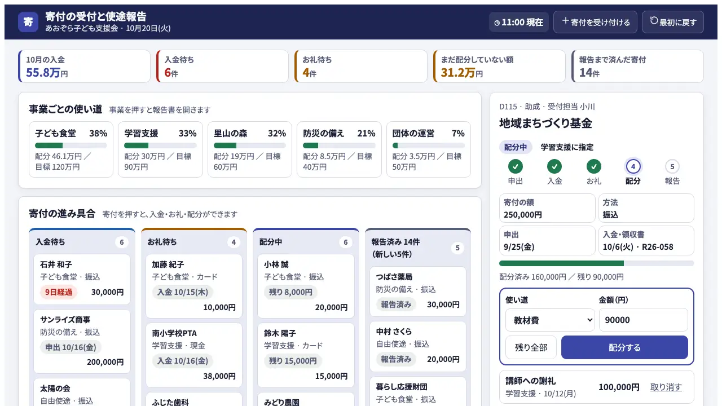Open the 学習支援 project card

tap(160, 149)
